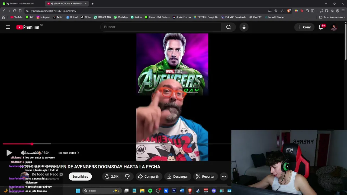Viewport: 347px width, 195px height.
Task: Close the NOTICIAS Y RESUMEN tab
Action: (86, 4)
